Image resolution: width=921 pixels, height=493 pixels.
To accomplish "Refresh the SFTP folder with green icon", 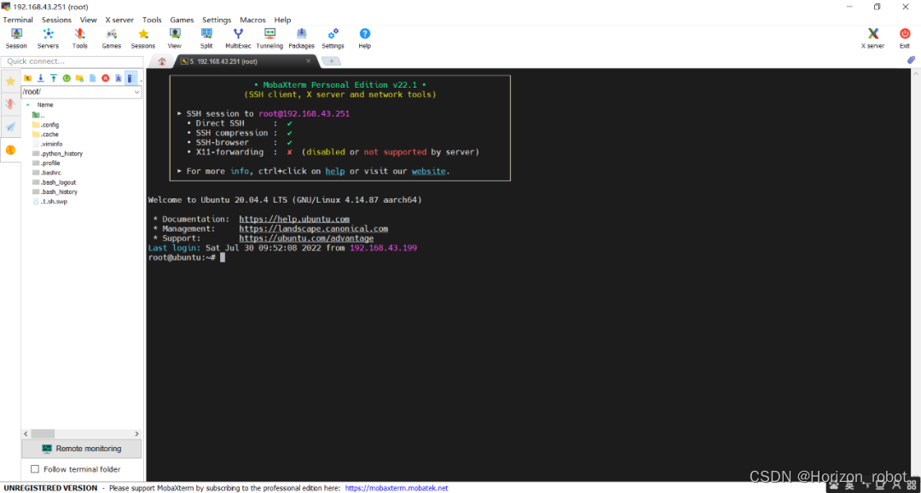I will pyautogui.click(x=67, y=78).
